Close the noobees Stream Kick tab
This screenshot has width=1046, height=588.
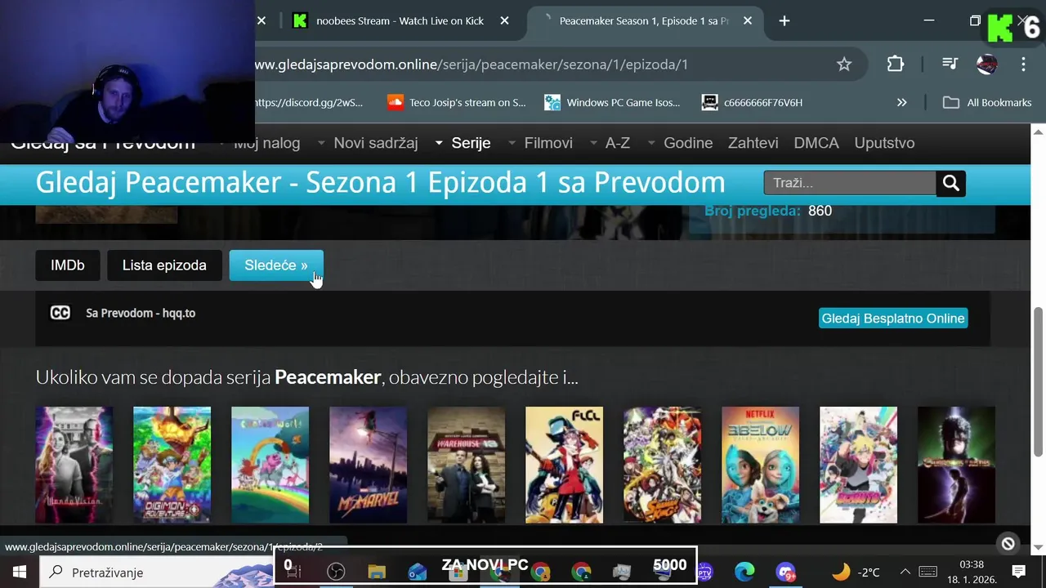tap(505, 20)
